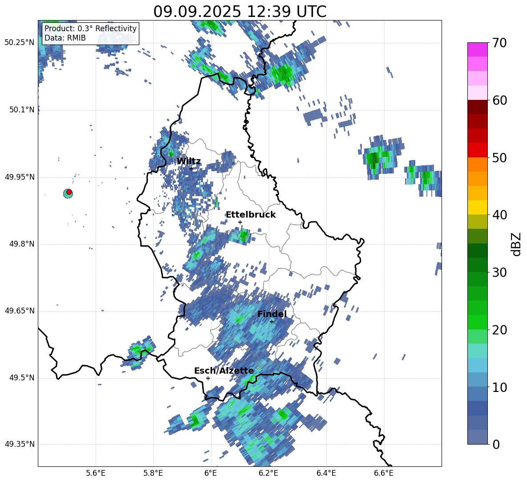Click the 49.65°N latitude label
This screenshot has width=527, height=482.
[x=20, y=311]
